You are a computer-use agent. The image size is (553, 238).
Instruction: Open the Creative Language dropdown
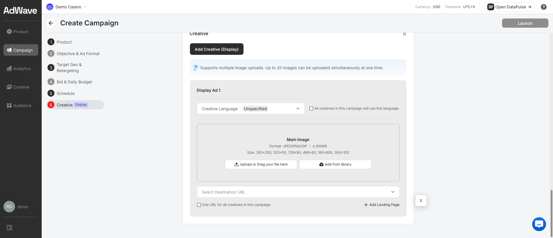250,108
